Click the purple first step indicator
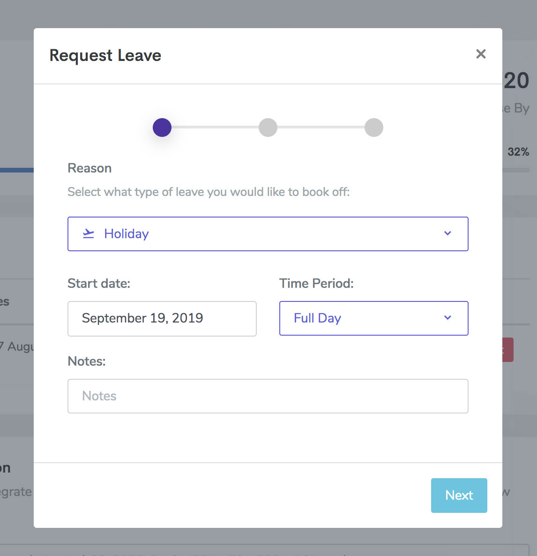The image size is (537, 556). (x=162, y=128)
